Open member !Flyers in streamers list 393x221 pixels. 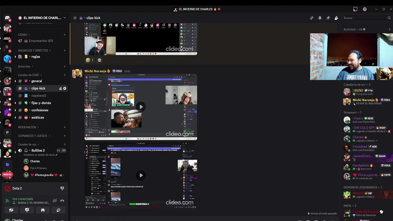tap(367, 120)
